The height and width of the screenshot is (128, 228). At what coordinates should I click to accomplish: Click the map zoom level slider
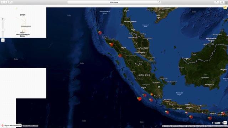tap(3, 30)
